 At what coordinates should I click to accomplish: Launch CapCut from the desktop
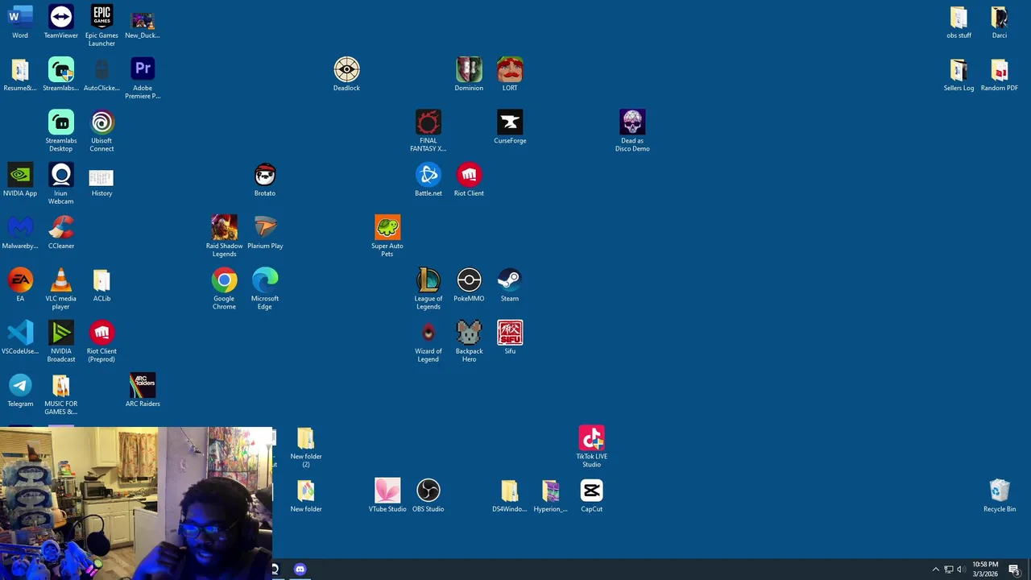point(591,491)
